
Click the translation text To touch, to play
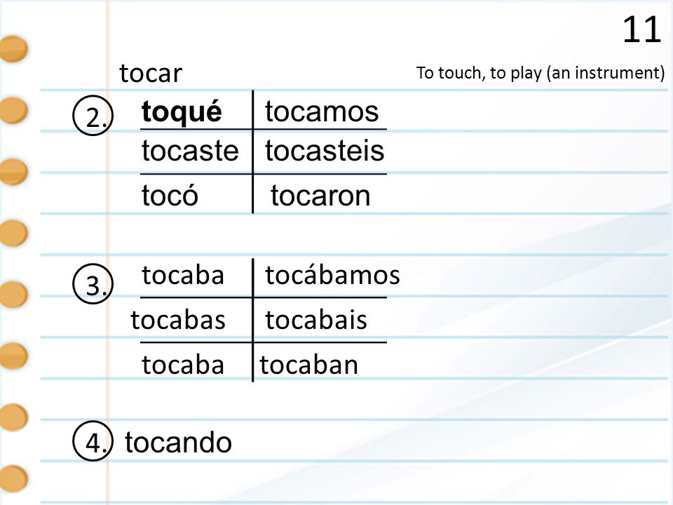click(479, 73)
